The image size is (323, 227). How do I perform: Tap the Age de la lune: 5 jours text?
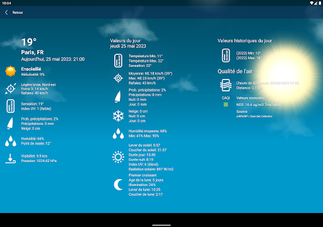tap(146, 180)
